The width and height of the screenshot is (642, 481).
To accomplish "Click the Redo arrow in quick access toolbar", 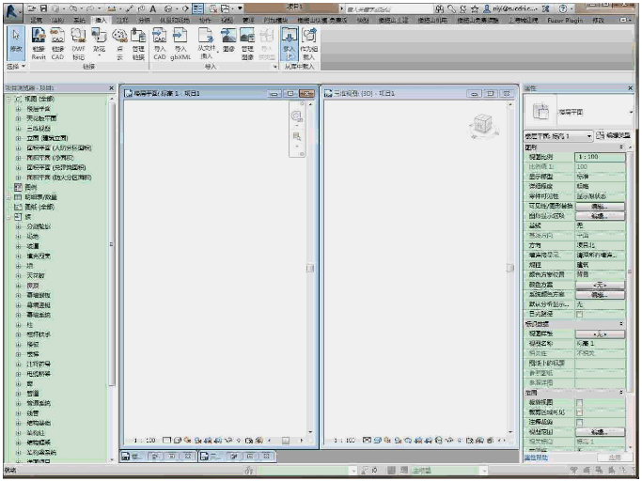I will click(x=90, y=8).
